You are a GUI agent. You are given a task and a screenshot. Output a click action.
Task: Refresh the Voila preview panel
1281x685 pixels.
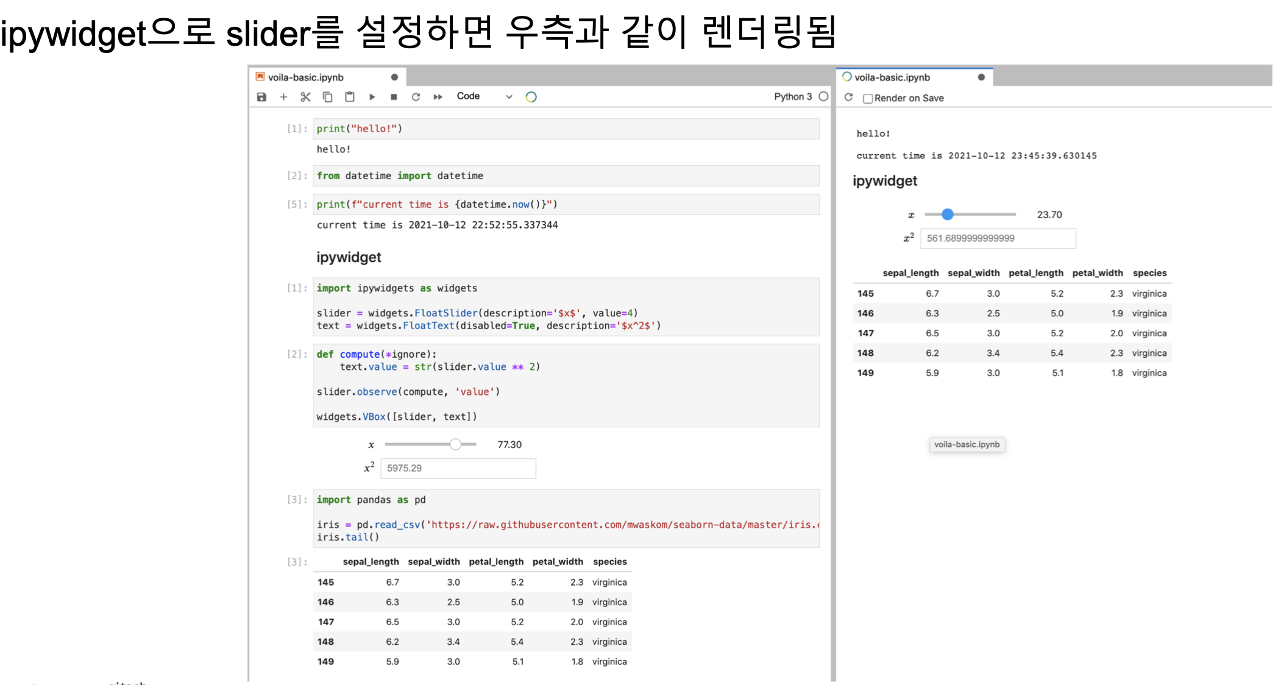click(x=848, y=98)
